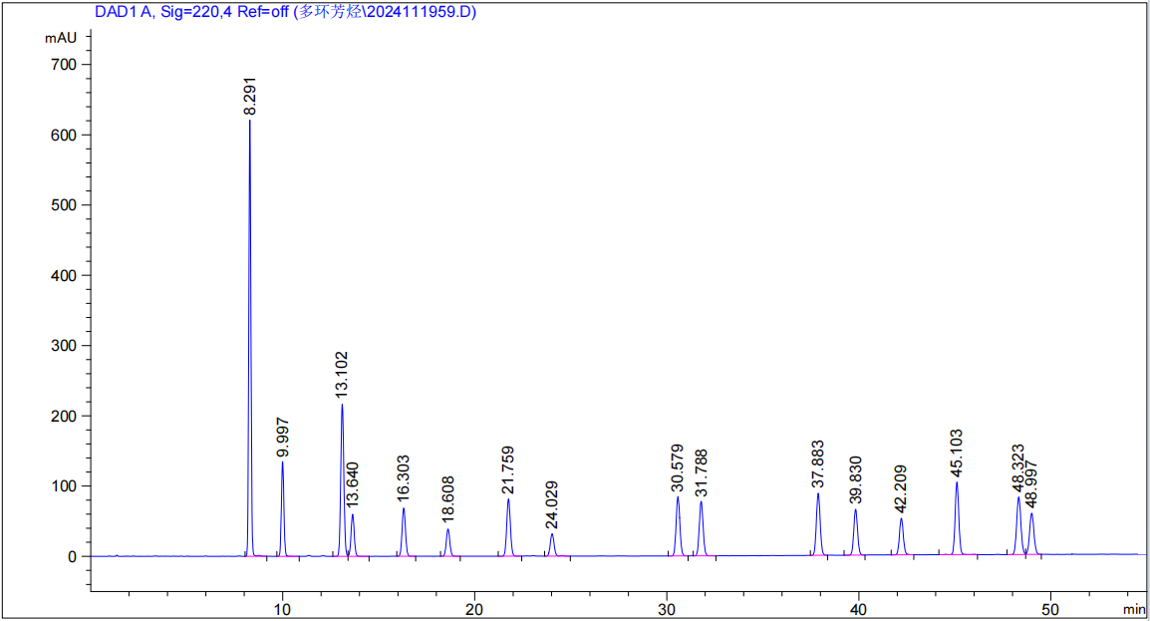1150x621 pixels.
Task: Click the 13.102 peak label
Action: tap(342, 376)
